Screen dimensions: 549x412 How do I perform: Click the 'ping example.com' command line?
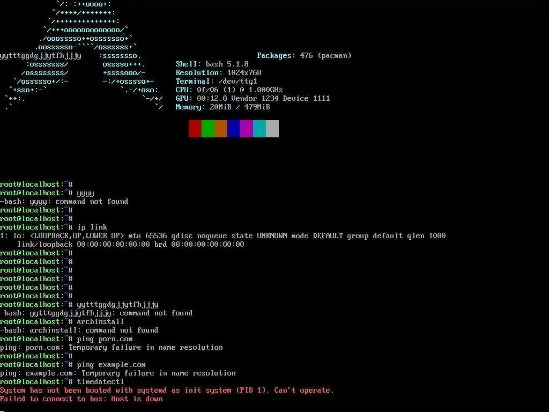[x=73, y=365]
